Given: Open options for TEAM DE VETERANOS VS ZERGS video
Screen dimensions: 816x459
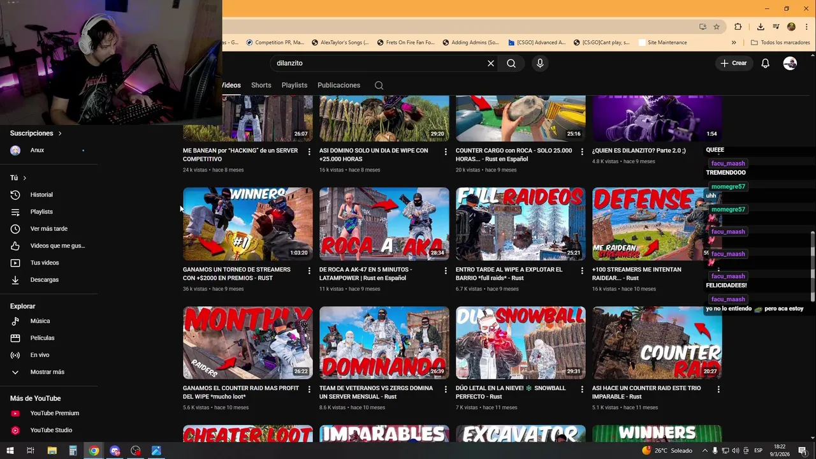Looking at the screenshot, I should pos(446,389).
